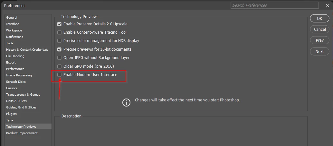
Task: Uncheck Enable Preserve Details 2.0 Upscale
Action: tap(59, 24)
